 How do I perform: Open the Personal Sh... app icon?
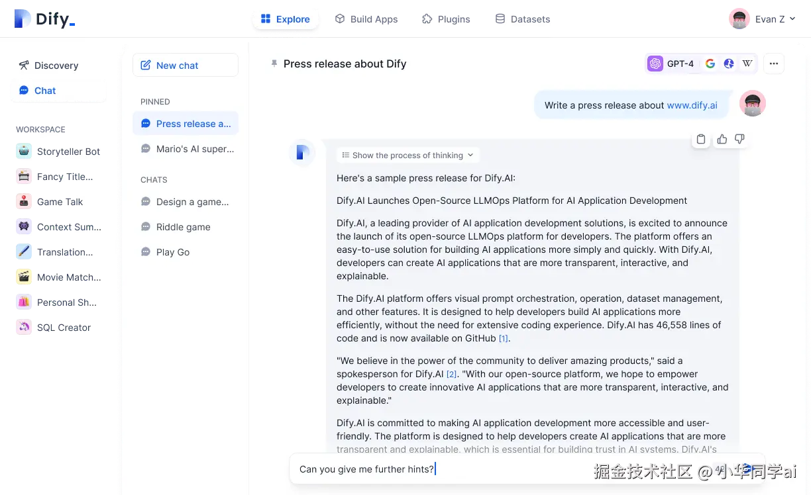(x=24, y=302)
